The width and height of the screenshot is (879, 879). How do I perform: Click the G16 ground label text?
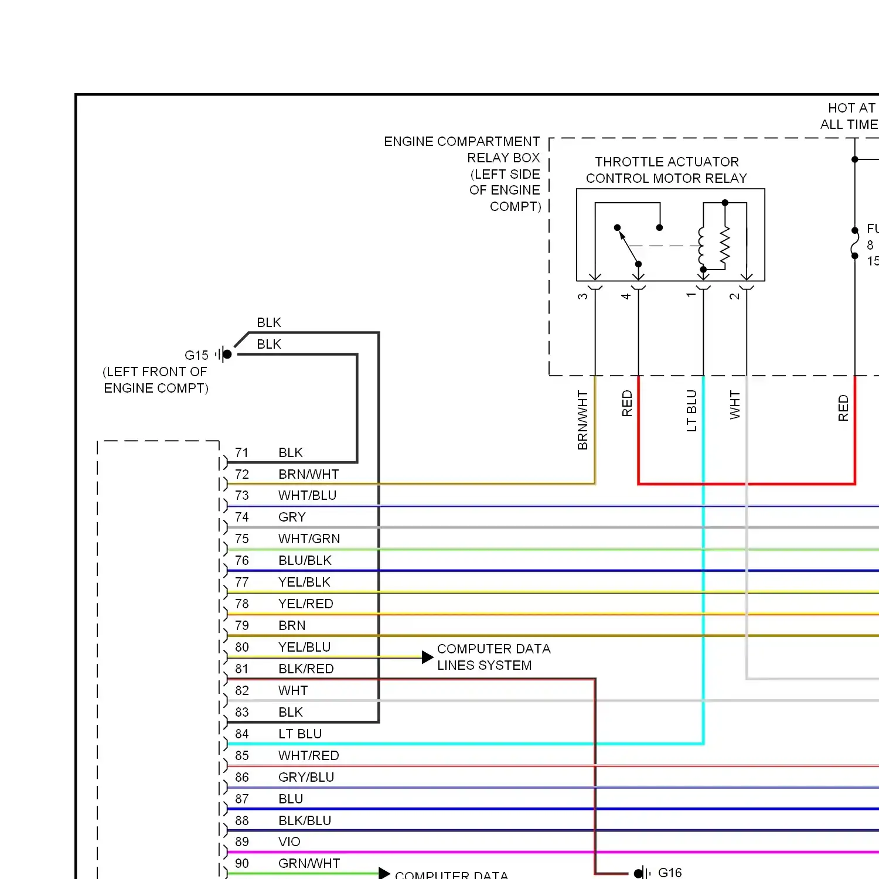pos(670,873)
